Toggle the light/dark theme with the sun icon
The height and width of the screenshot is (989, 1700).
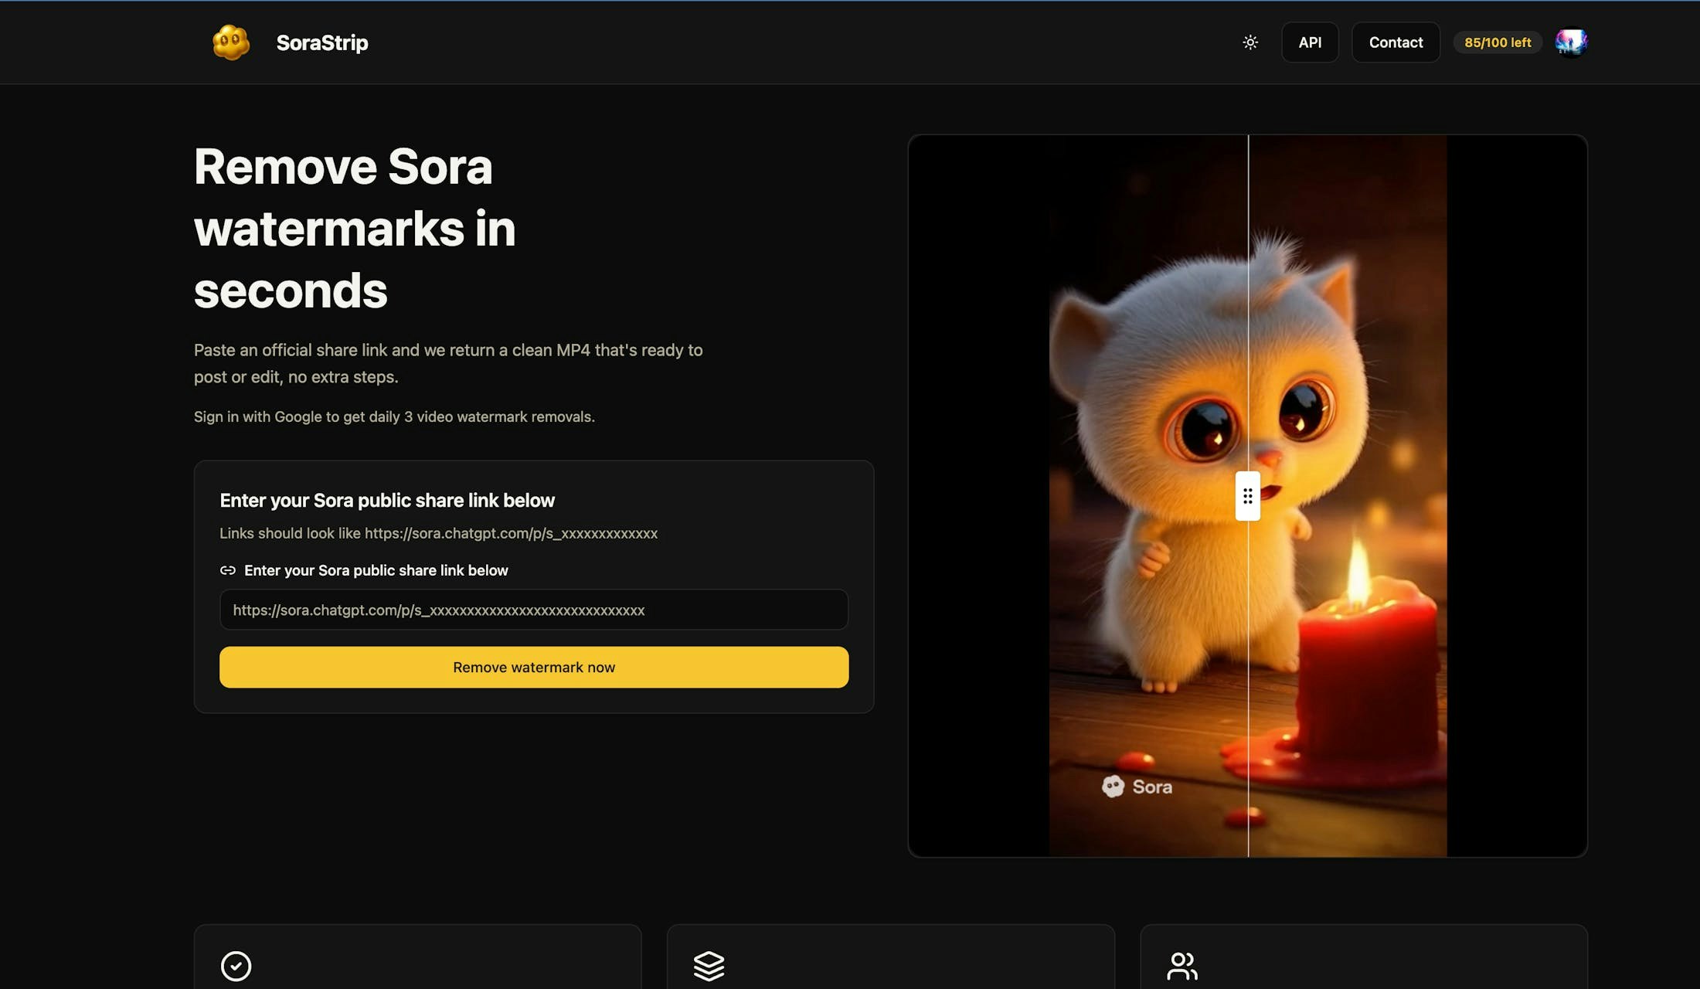click(x=1249, y=42)
